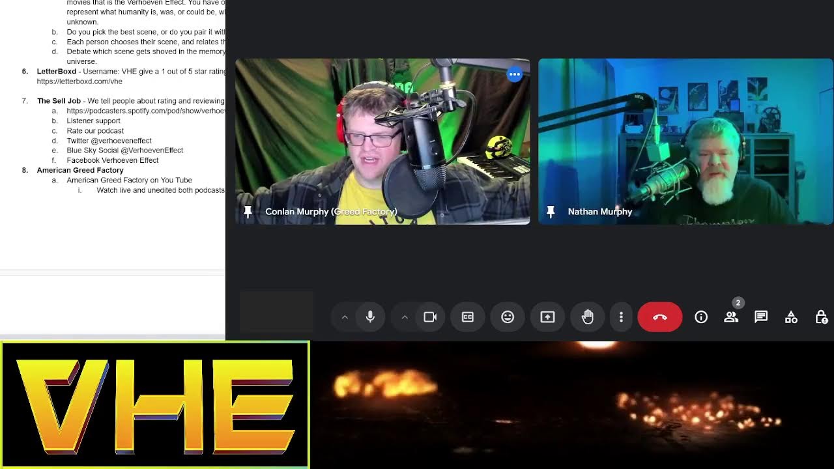This screenshot has width=834, height=469.
Task: Select Nathan Murphy's video tile
Action: (x=685, y=141)
